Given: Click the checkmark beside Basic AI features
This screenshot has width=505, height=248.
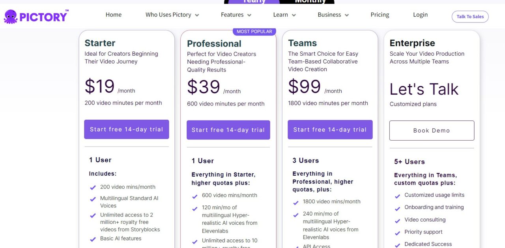Looking at the screenshot, I should (x=93, y=239).
